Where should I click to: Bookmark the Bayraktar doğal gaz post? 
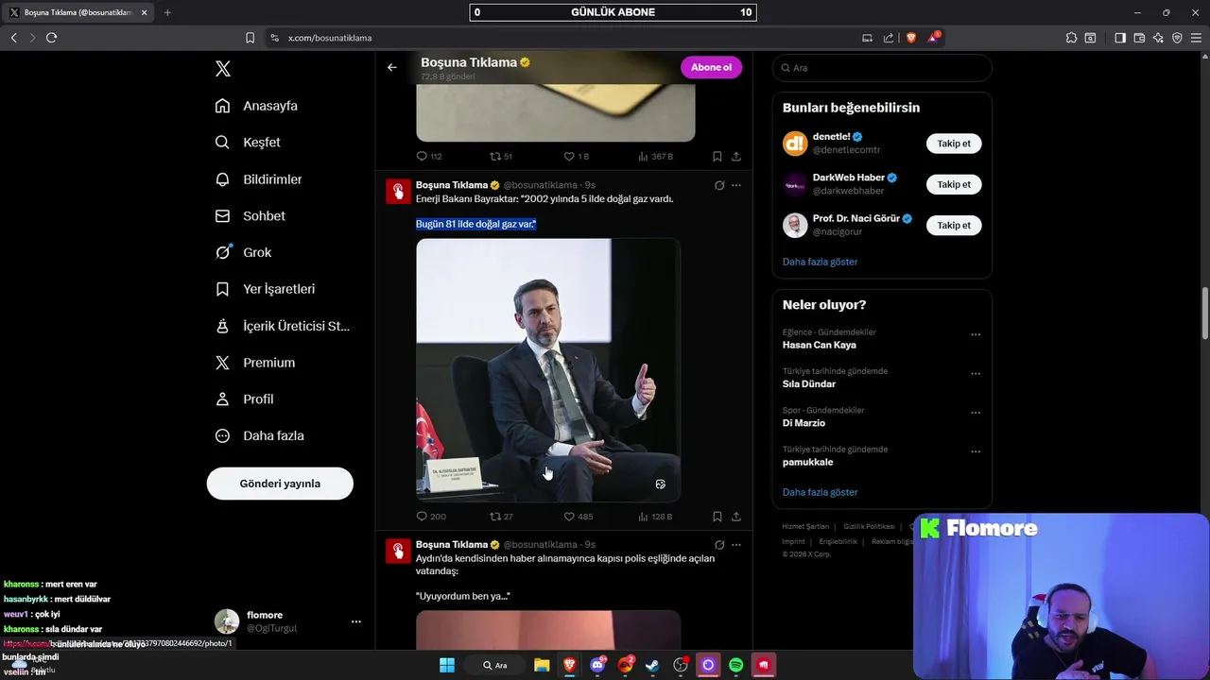pyautogui.click(x=717, y=517)
